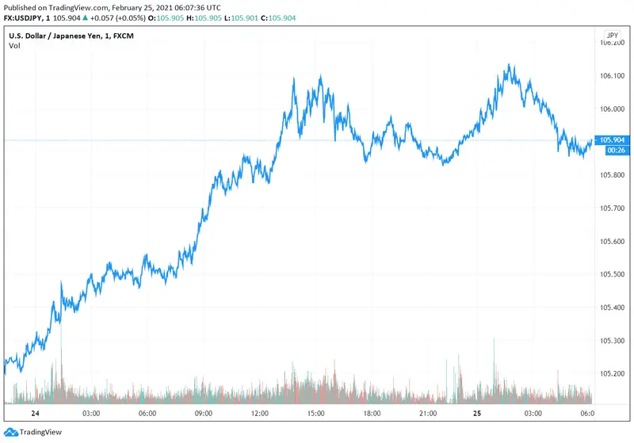Select the 24 date marker on time axis
This screenshot has height=443, width=634.
pos(35,414)
